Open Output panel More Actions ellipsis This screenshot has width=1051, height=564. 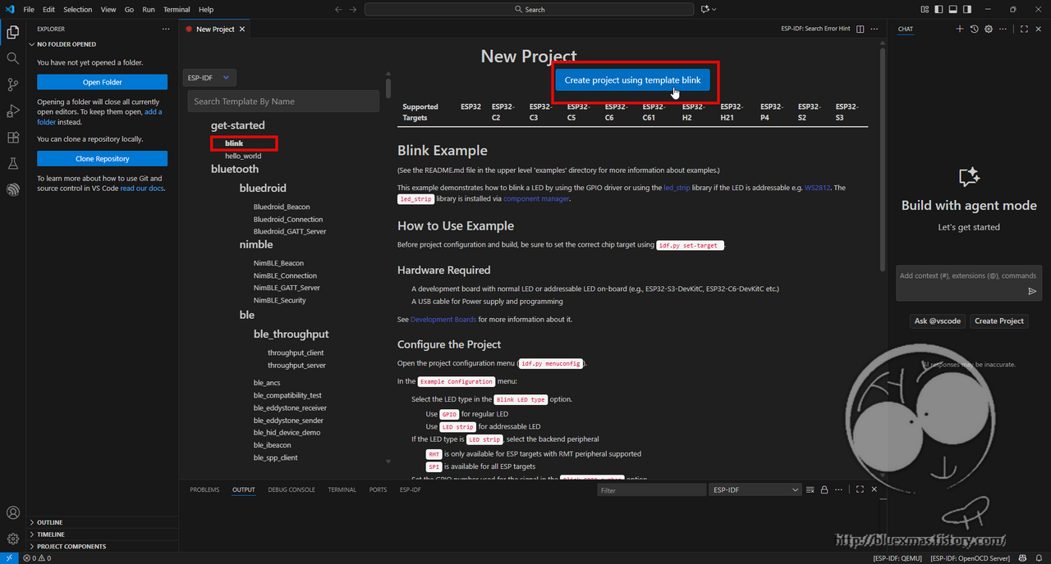(838, 489)
